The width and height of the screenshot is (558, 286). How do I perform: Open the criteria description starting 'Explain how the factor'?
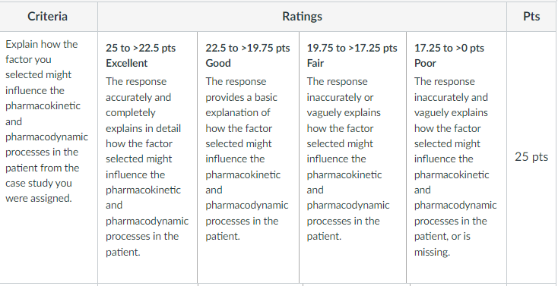click(x=46, y=121)
